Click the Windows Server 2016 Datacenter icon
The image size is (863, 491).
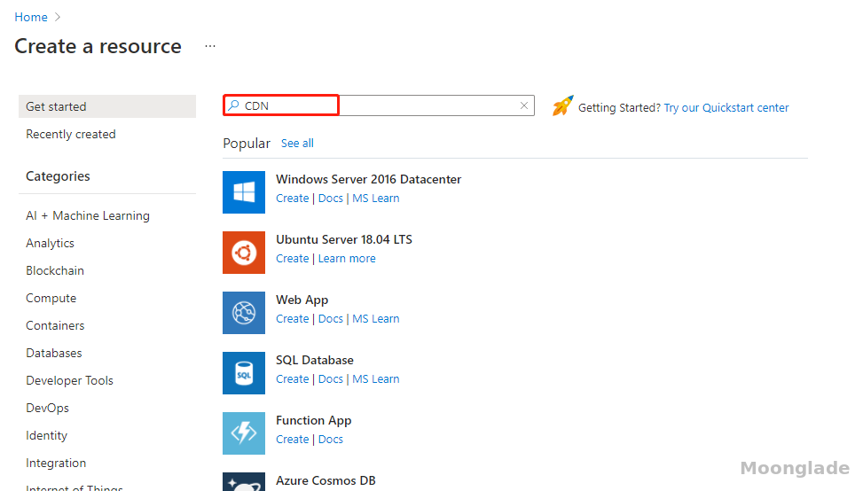point(244,192)
